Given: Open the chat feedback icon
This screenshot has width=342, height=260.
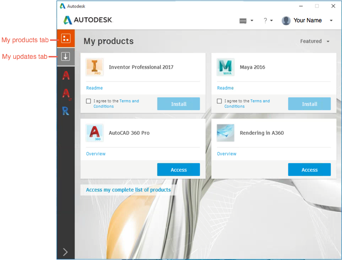Looking at the screenshot, I should [x=243, y=21].
